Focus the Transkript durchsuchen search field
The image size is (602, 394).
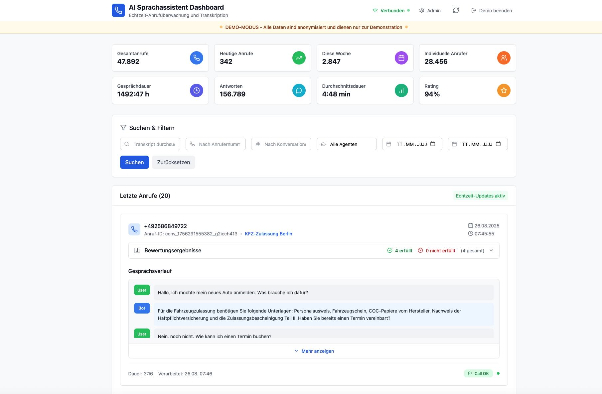pos(154,144)
